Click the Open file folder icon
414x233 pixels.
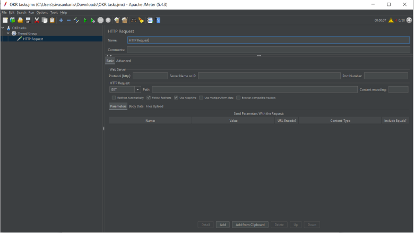(20, 20)
